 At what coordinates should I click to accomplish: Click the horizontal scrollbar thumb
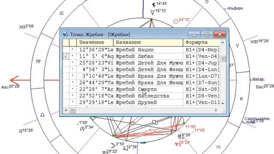pyautogui.click(x=73, y=110)
